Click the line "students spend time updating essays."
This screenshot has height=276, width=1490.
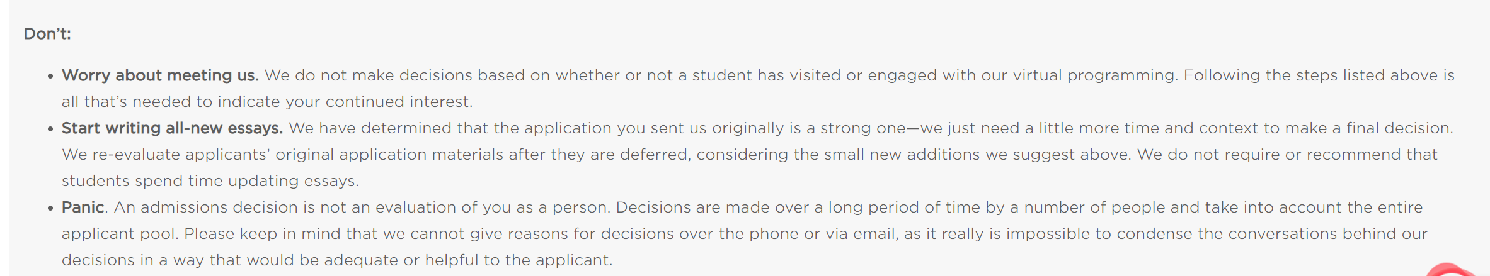210,181
